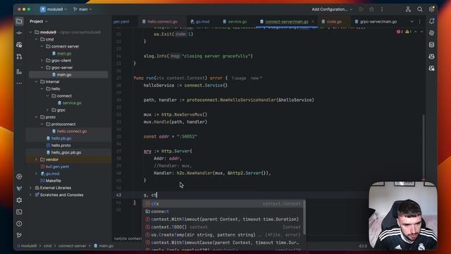Click the editor vertical scrollbar
This screenshot has height=254, width=451.
424,147
